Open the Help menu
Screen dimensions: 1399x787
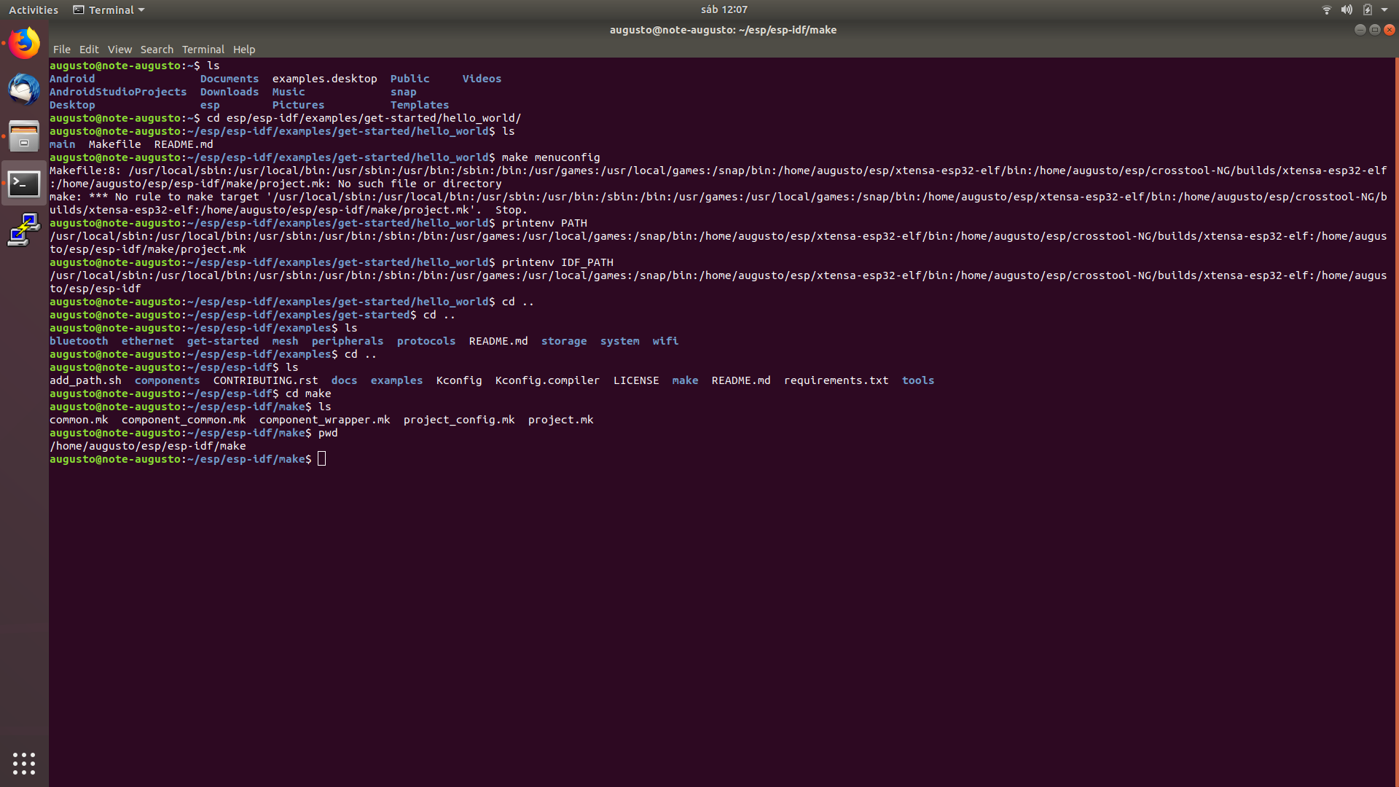click(x=244, y=49)
